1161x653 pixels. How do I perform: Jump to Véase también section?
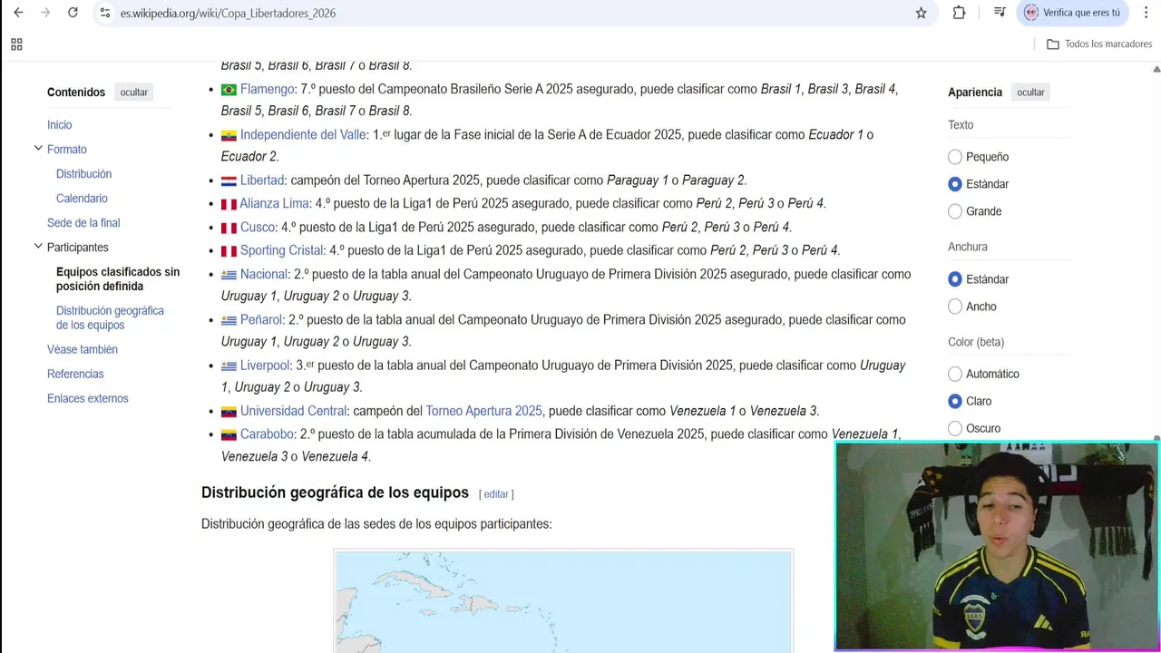(83, 349)
